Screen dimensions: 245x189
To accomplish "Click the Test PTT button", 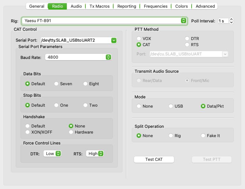I will coord(212,160).
